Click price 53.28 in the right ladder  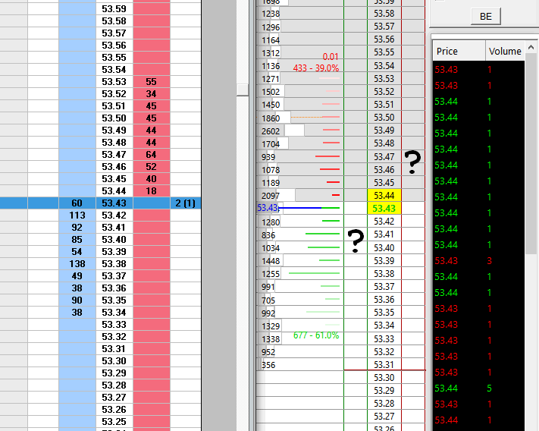point(384,404)
